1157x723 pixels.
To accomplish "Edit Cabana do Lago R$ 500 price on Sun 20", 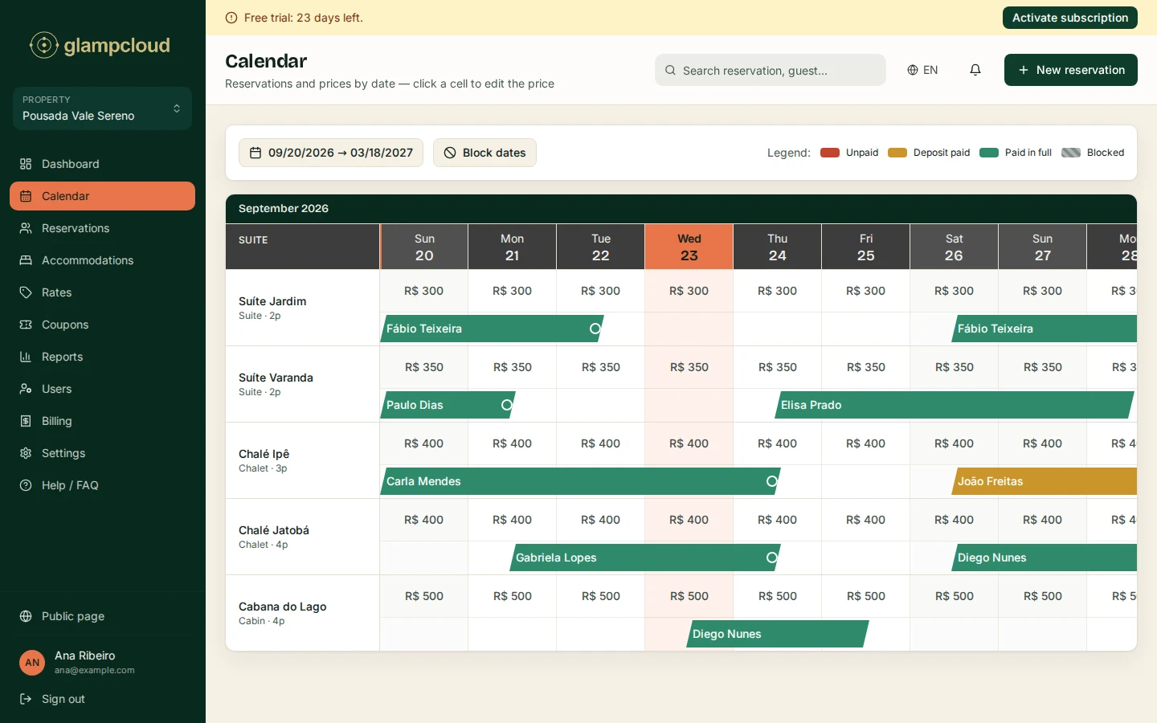I will tap(424, 596).
